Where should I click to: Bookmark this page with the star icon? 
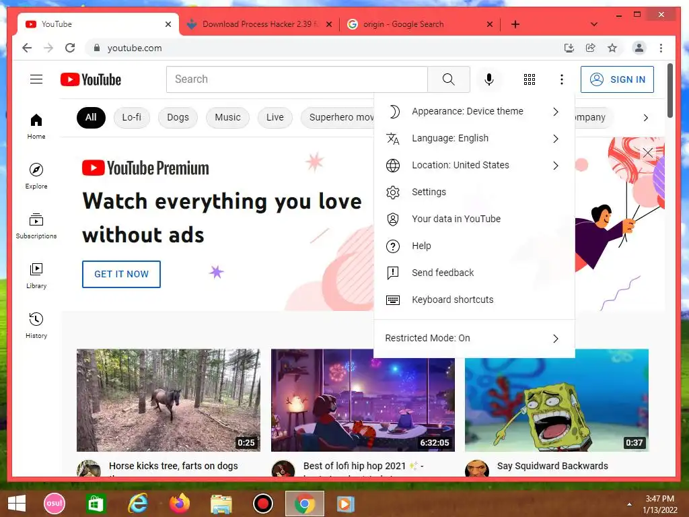tap(612, 48)
